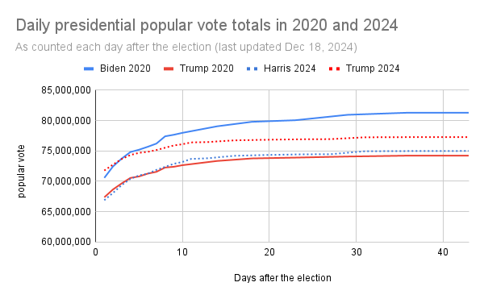Image resolution: width=484 pixels, height=299 pixels.
Task: Click the subtitle about last updated date
Action: (x=186, y=48)
